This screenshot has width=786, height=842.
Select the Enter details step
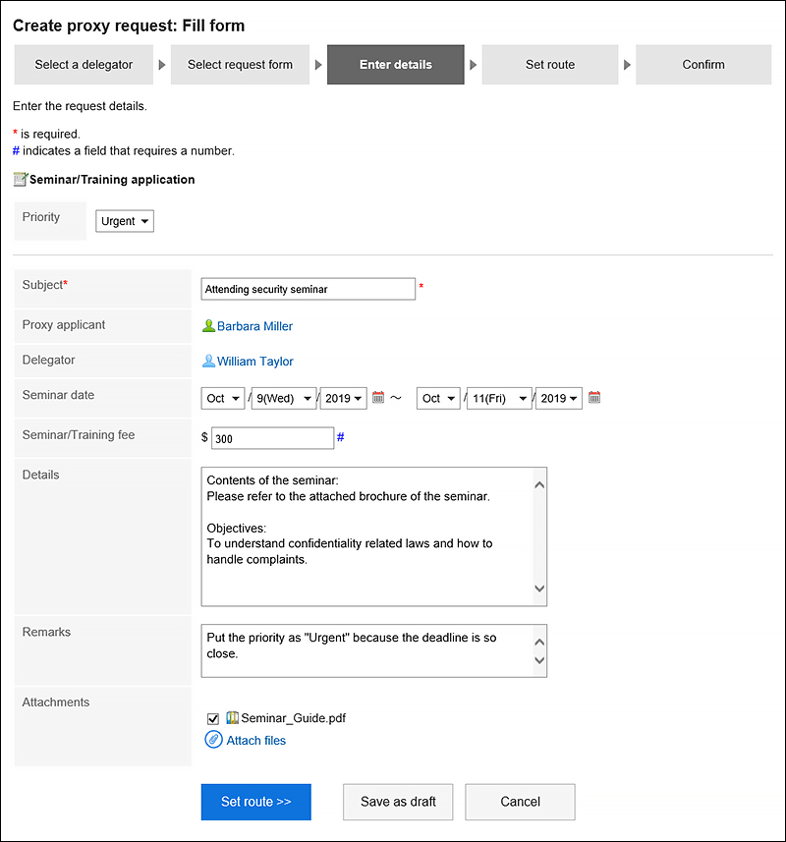point(396,65)
